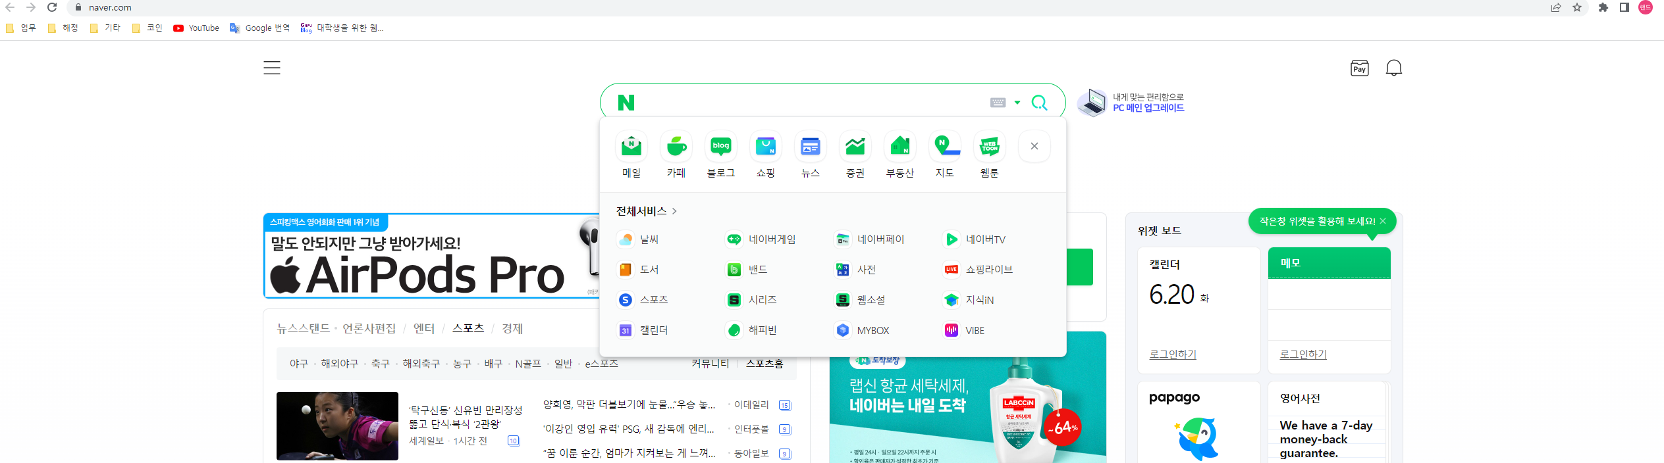Click the 밴드 Band service icon
Viewport: 1664px width, 463px height.
[734, 270]
